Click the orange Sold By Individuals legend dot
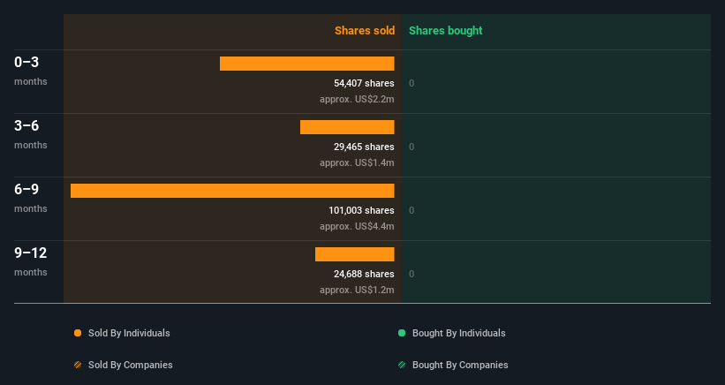 point(78,333)
